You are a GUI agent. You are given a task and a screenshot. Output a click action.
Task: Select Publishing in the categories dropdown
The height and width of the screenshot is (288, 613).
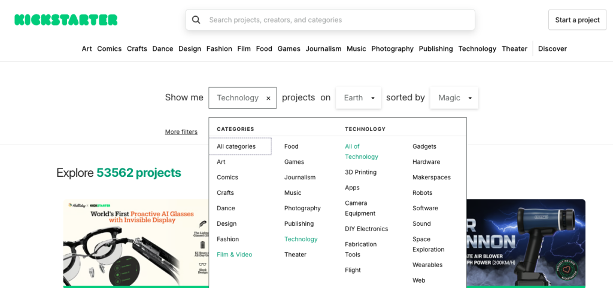(299, 223)
